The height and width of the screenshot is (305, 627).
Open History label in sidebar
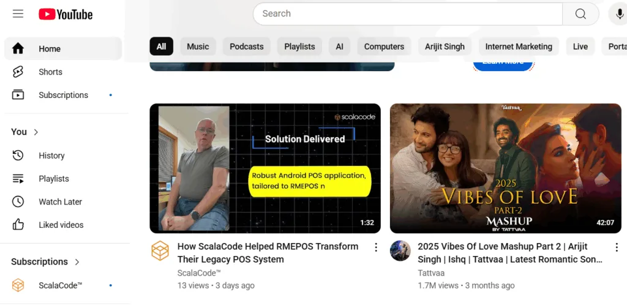51,156
